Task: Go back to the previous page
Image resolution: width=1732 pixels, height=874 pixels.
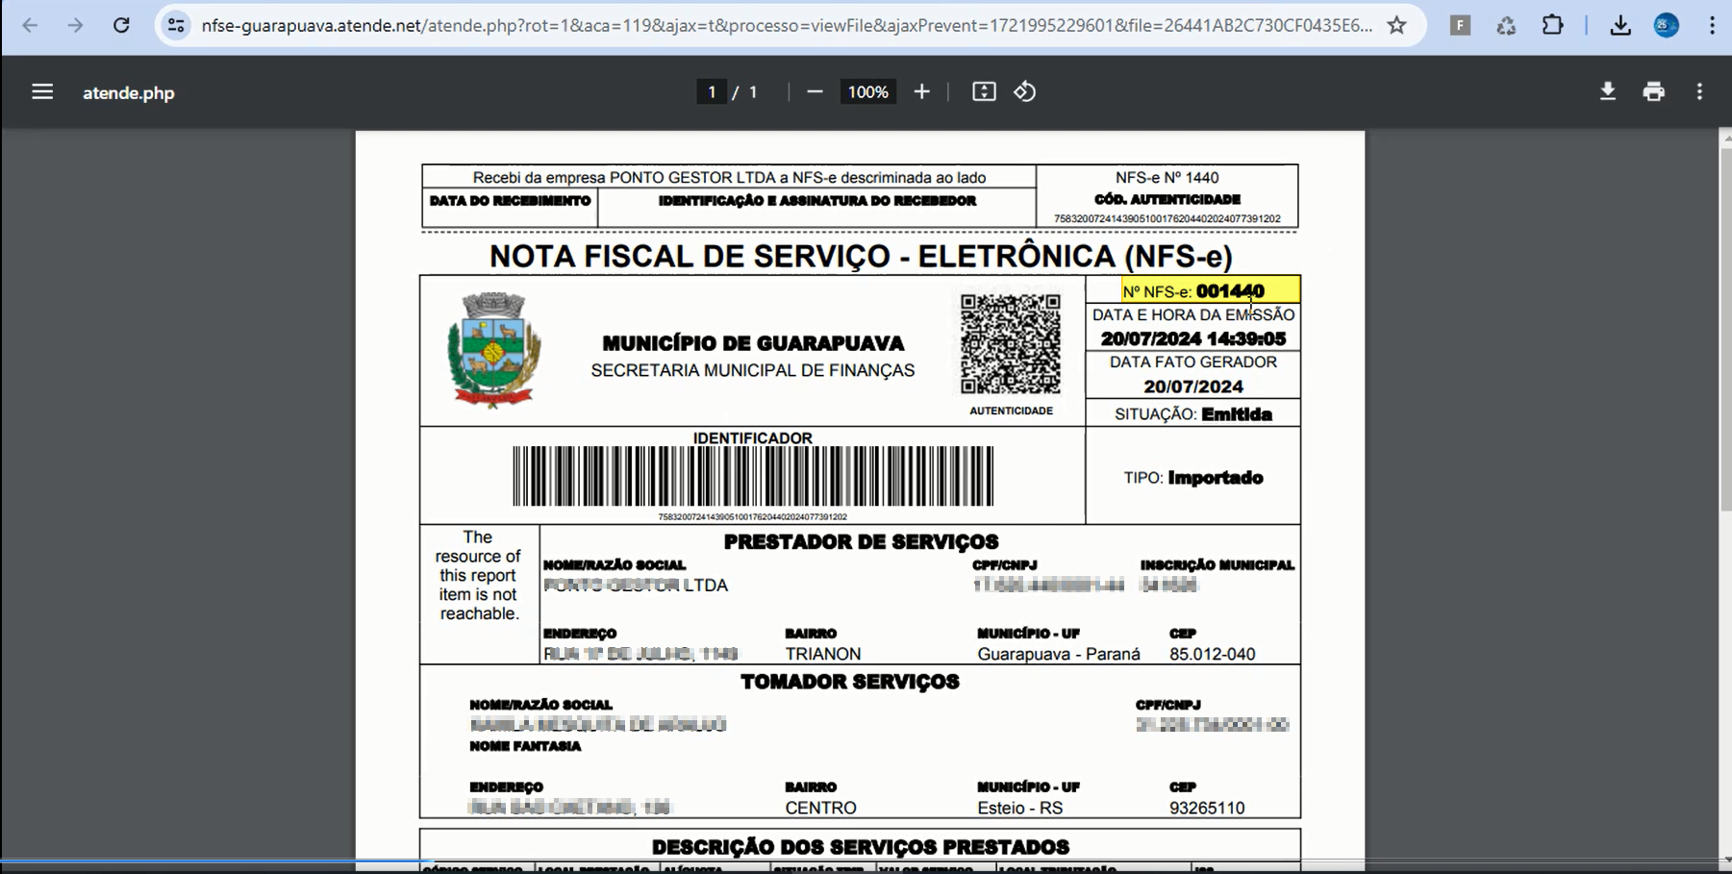Action: click(30, 26)
